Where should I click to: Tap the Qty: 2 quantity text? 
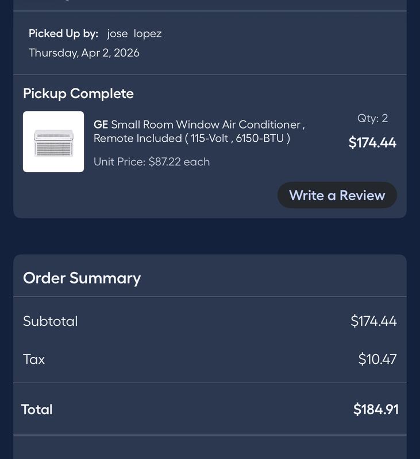(x=372, y=118)
